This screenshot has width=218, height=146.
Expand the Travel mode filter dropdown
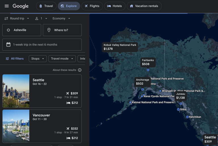point(62,59)
